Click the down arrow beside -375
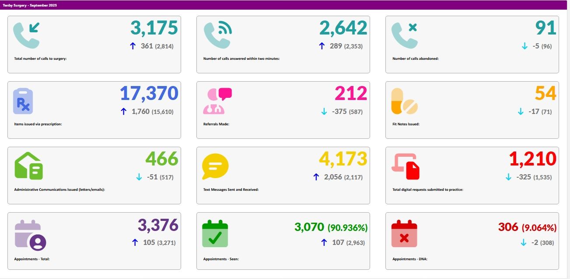Screen dimensions: 570x279 pos(324,111)
